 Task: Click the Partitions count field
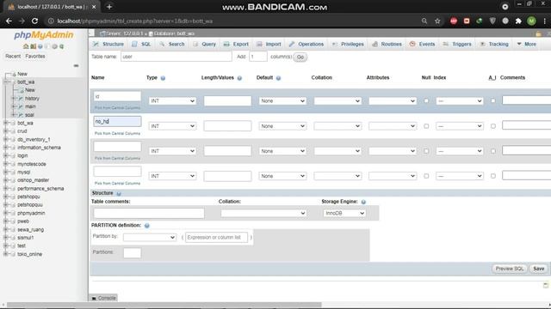tap(132, 253)
